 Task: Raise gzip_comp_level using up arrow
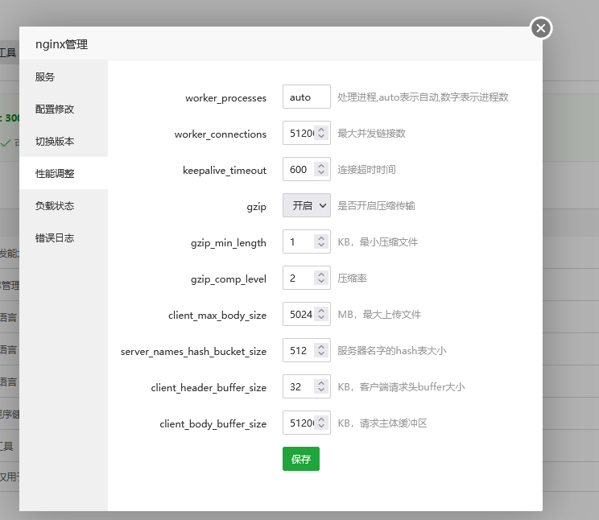pyautogui.click(x=321, y=274)
